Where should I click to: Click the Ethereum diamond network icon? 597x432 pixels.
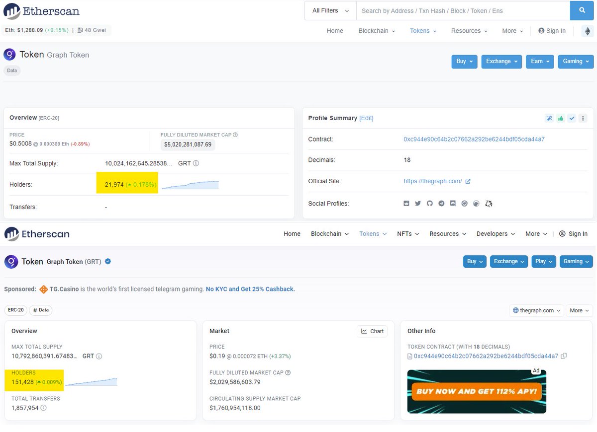[588, 31]
